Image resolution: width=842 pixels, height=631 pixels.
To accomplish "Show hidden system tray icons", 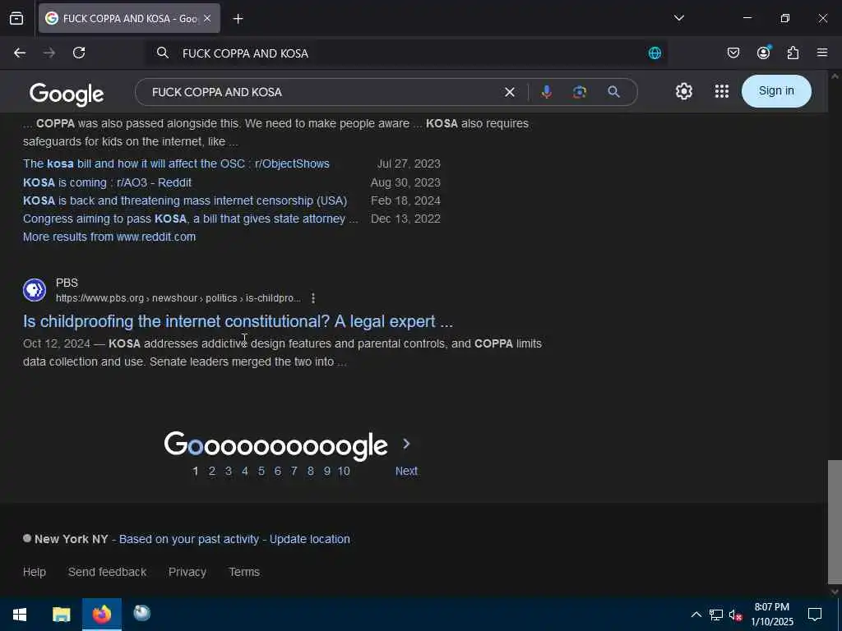I will [x=696, y=615].
